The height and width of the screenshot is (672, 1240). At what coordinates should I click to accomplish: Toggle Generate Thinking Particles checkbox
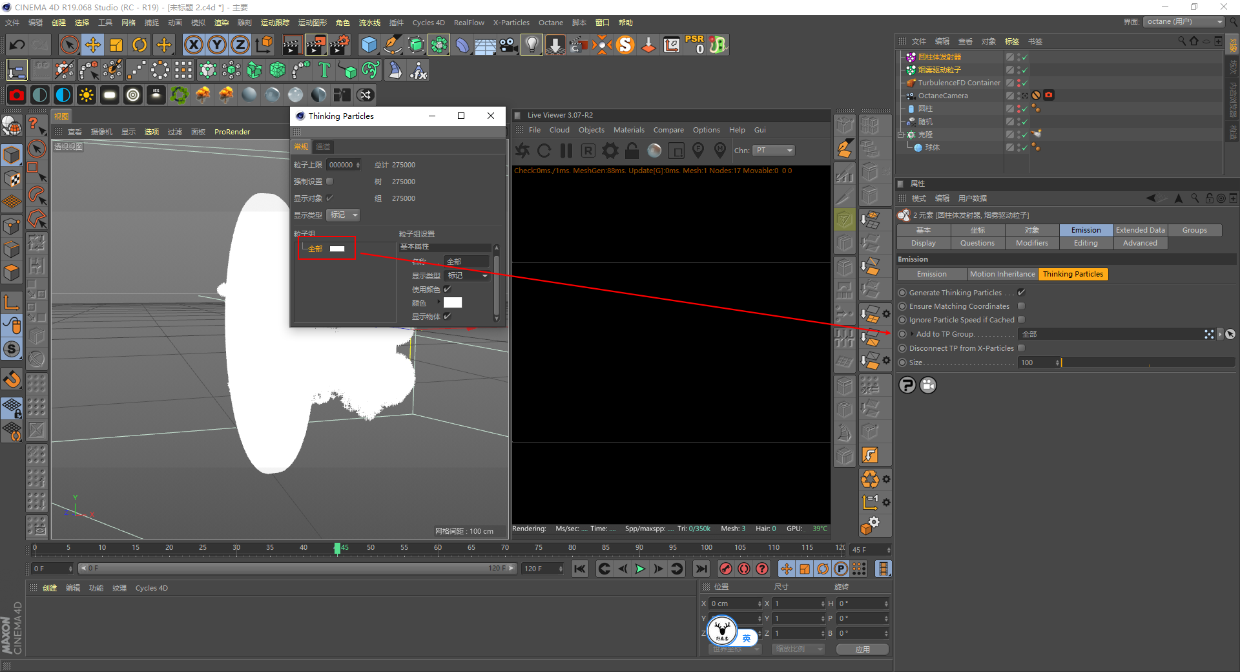pyautogui.click(x=1021, y=293)
